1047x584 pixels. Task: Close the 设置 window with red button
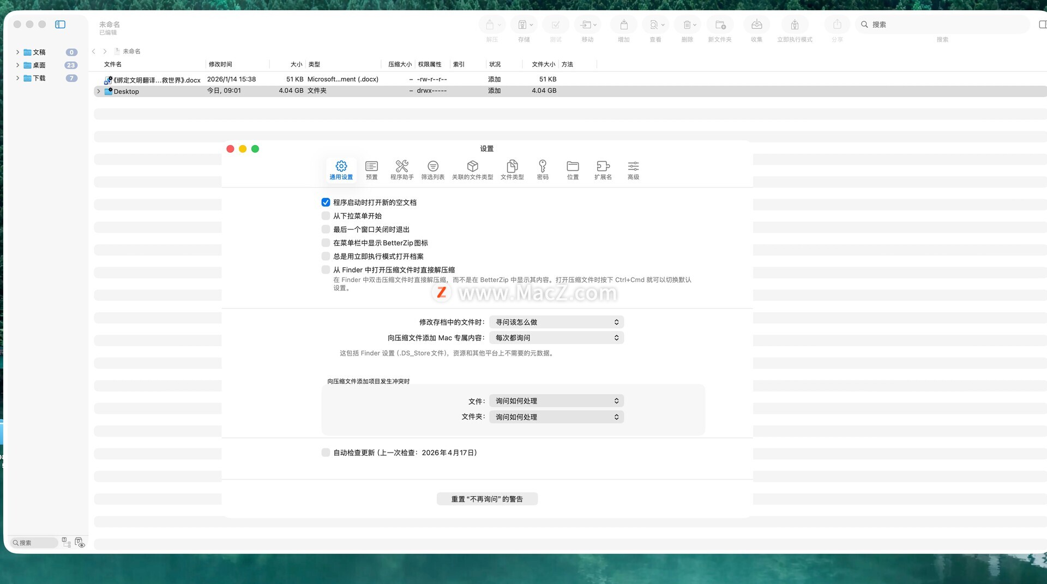point(230,149)
